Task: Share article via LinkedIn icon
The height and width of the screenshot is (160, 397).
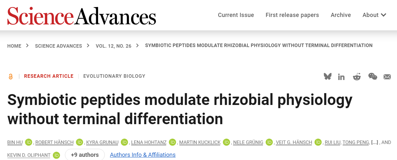Action: tap(341, 77)
